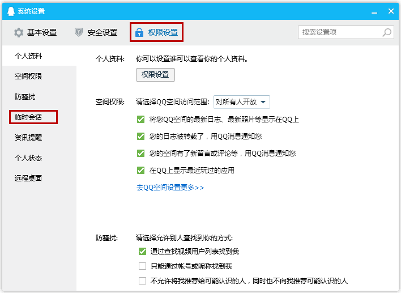
Task: Close the 系统设置 window
Action: pyautogui.click(x=391, y=11)
